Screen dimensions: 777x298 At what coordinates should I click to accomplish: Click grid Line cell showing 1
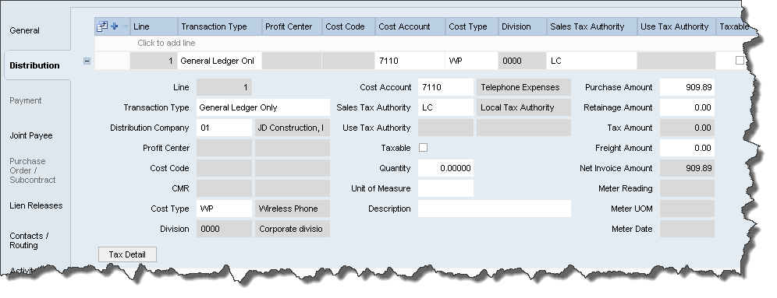[154, 61]
